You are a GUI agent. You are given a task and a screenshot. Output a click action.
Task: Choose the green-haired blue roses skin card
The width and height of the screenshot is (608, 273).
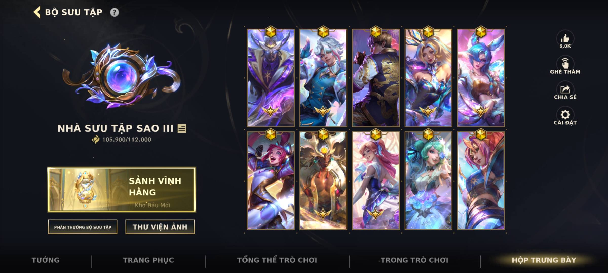click(428, 180)
